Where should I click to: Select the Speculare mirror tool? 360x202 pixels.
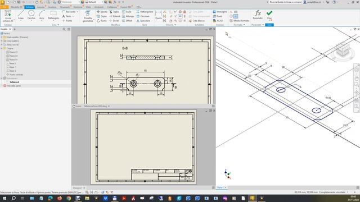143,21
